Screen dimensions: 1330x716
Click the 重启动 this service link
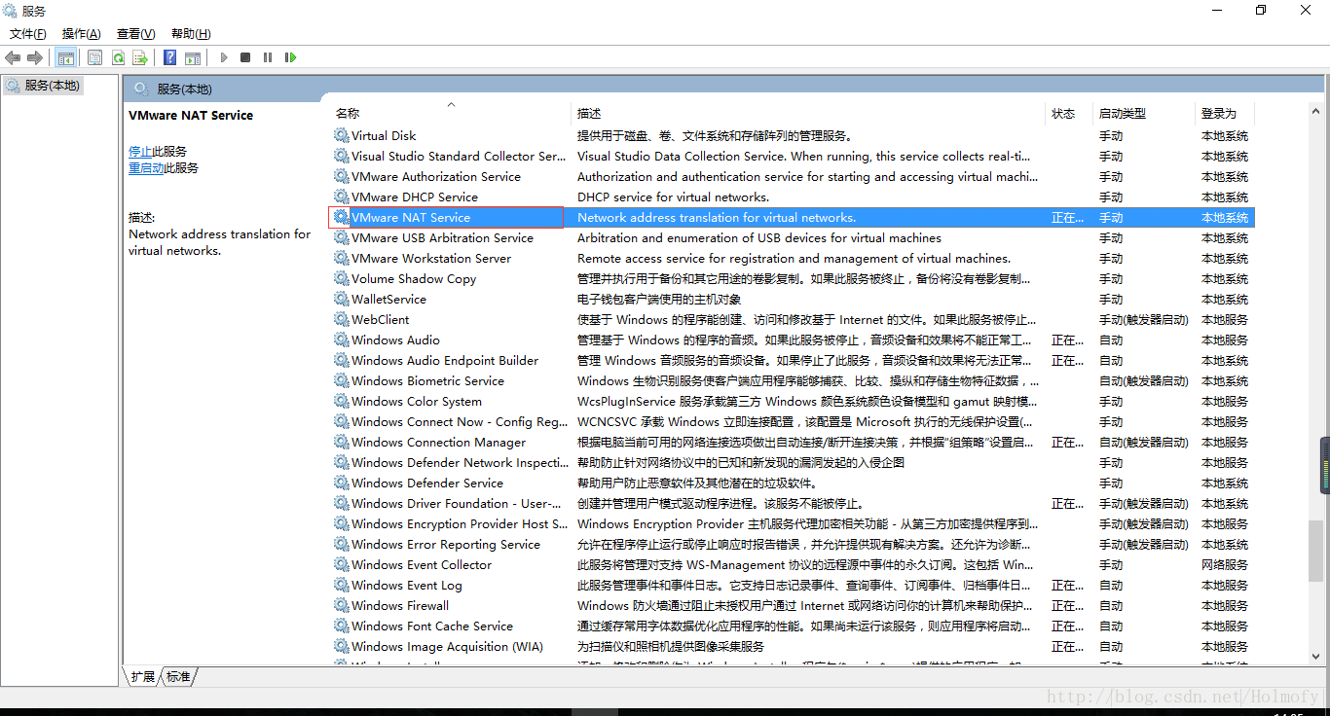point(146,168)
